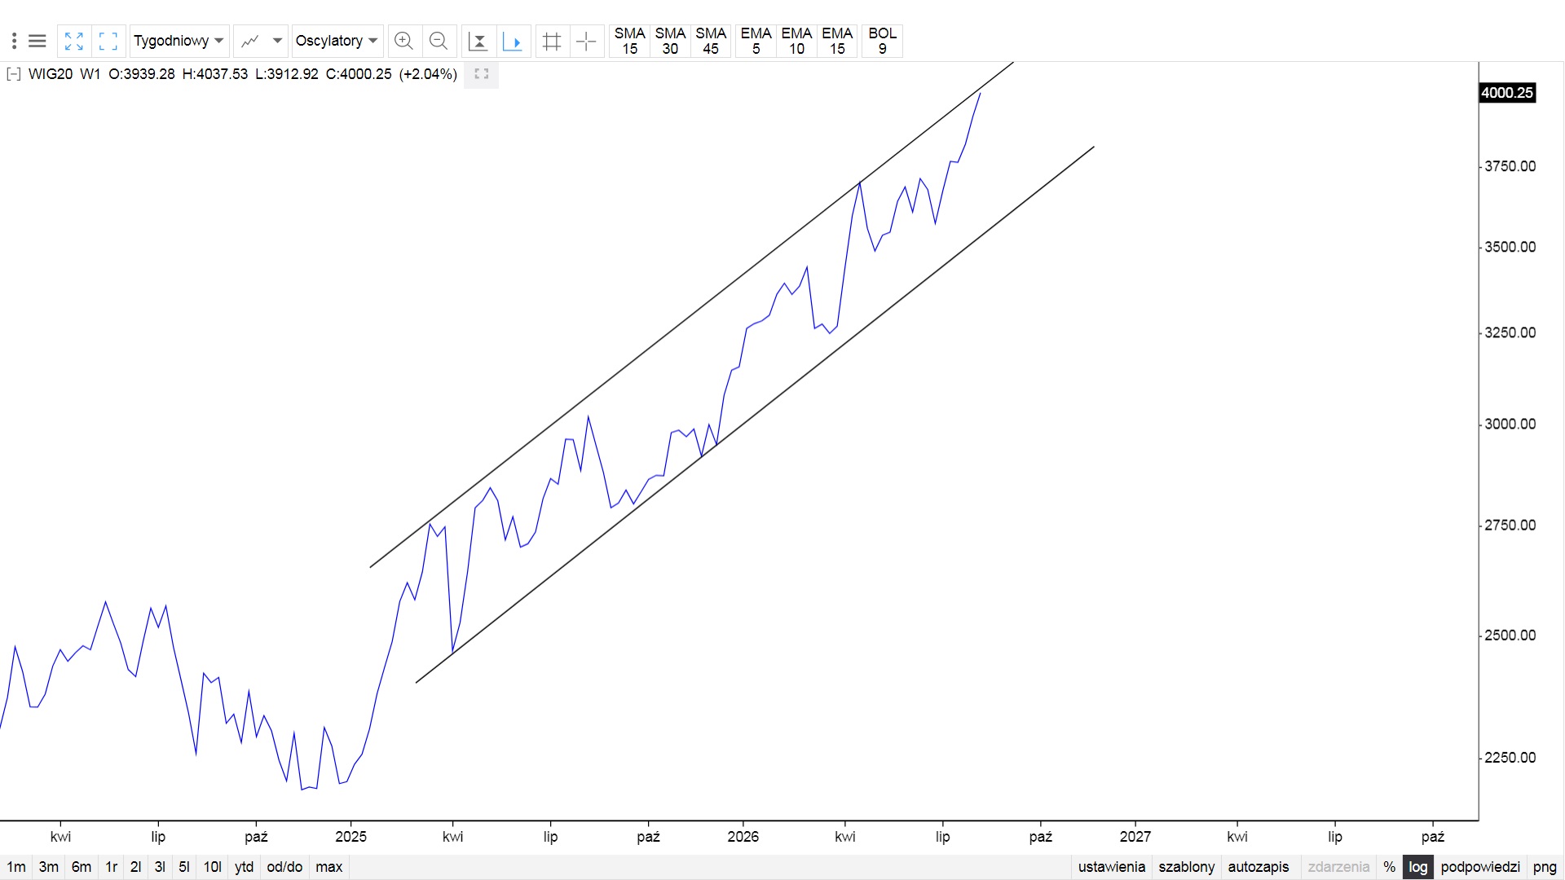Viewport: 1565px width, 880px height.
Task: Toggle the EMA 10 indicator
Action: (x=796, y=41)
